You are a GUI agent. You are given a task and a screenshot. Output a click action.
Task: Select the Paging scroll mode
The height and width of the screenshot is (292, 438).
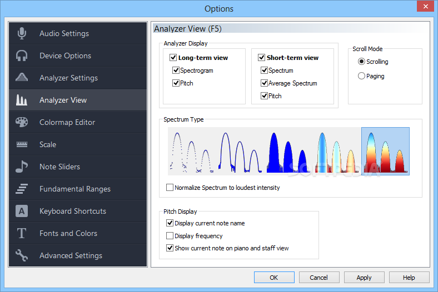click(x=361, y=76)
